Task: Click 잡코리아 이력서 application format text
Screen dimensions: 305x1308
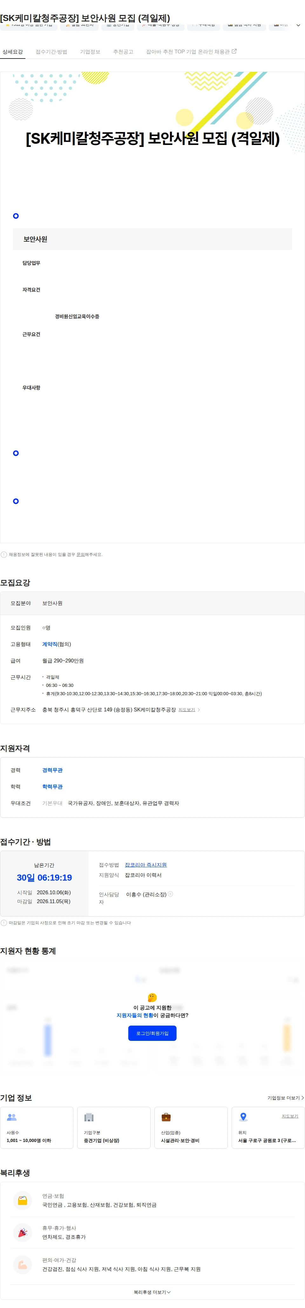Action: click(x=143, y=875)
